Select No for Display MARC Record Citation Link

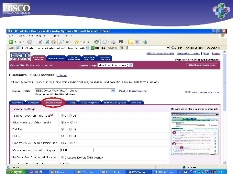click(72, 143)
